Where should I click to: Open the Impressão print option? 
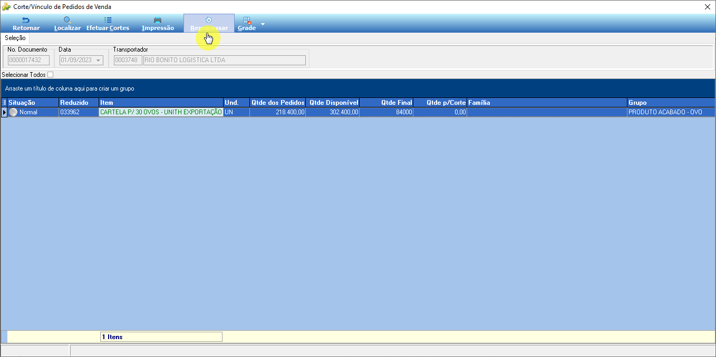click(x=158, y=24)
